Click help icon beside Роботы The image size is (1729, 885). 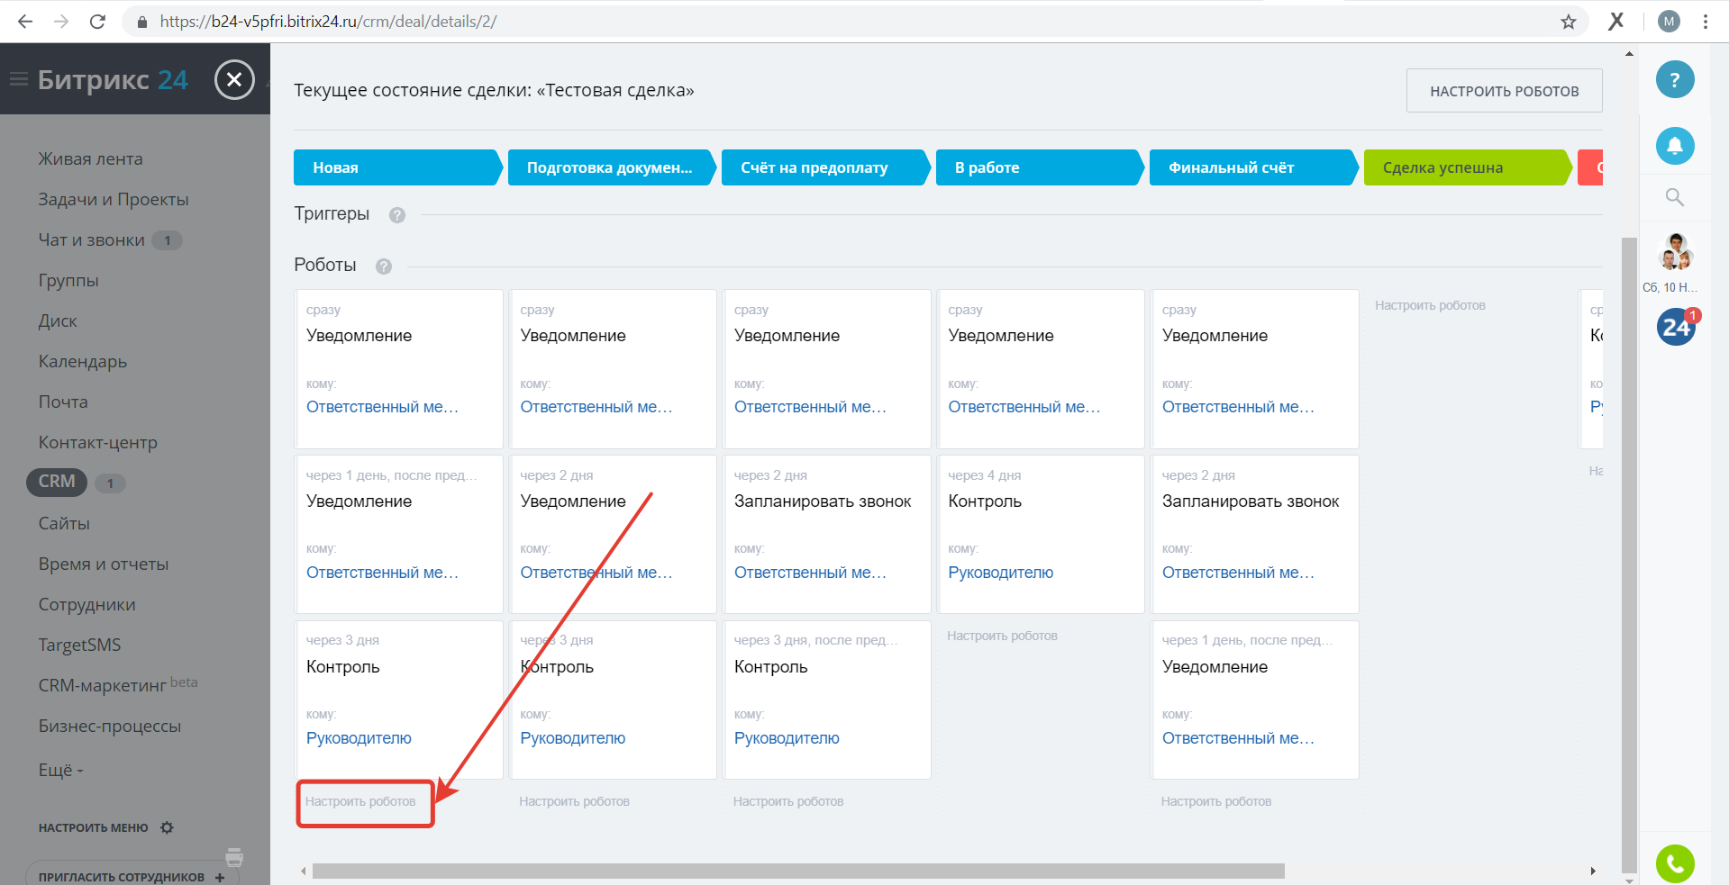(x=384, y=266)
